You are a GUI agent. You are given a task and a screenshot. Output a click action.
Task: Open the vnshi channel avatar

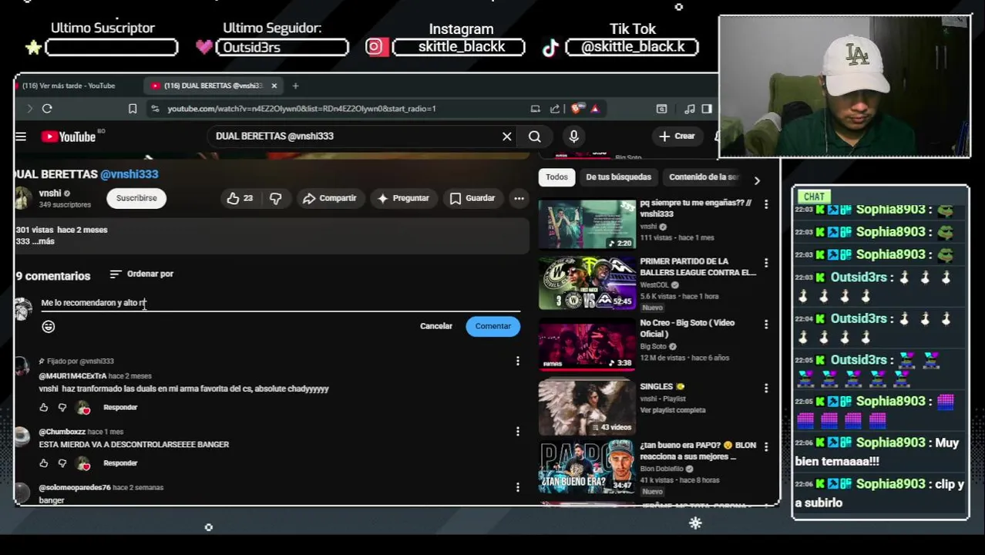[23, 198]
